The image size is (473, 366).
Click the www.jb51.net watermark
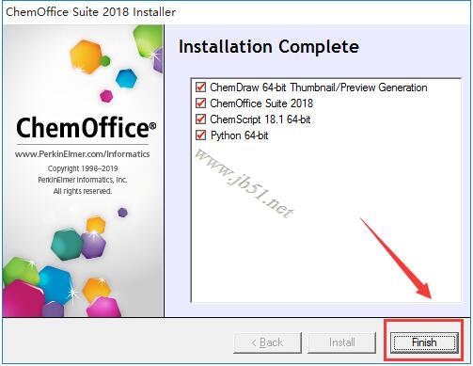pos(244,183)
